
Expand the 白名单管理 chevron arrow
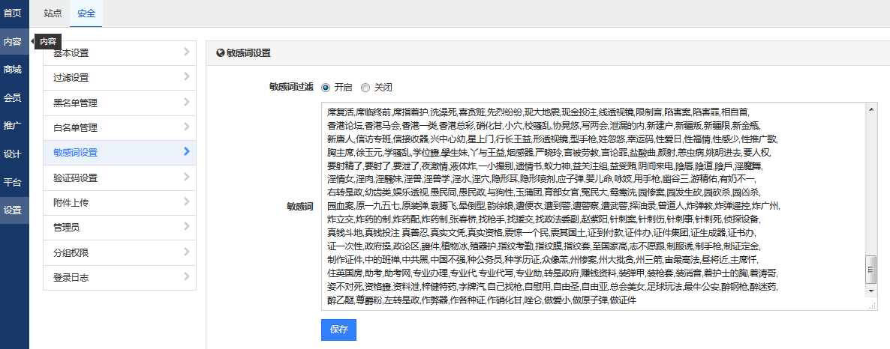(x=185, y=127)
